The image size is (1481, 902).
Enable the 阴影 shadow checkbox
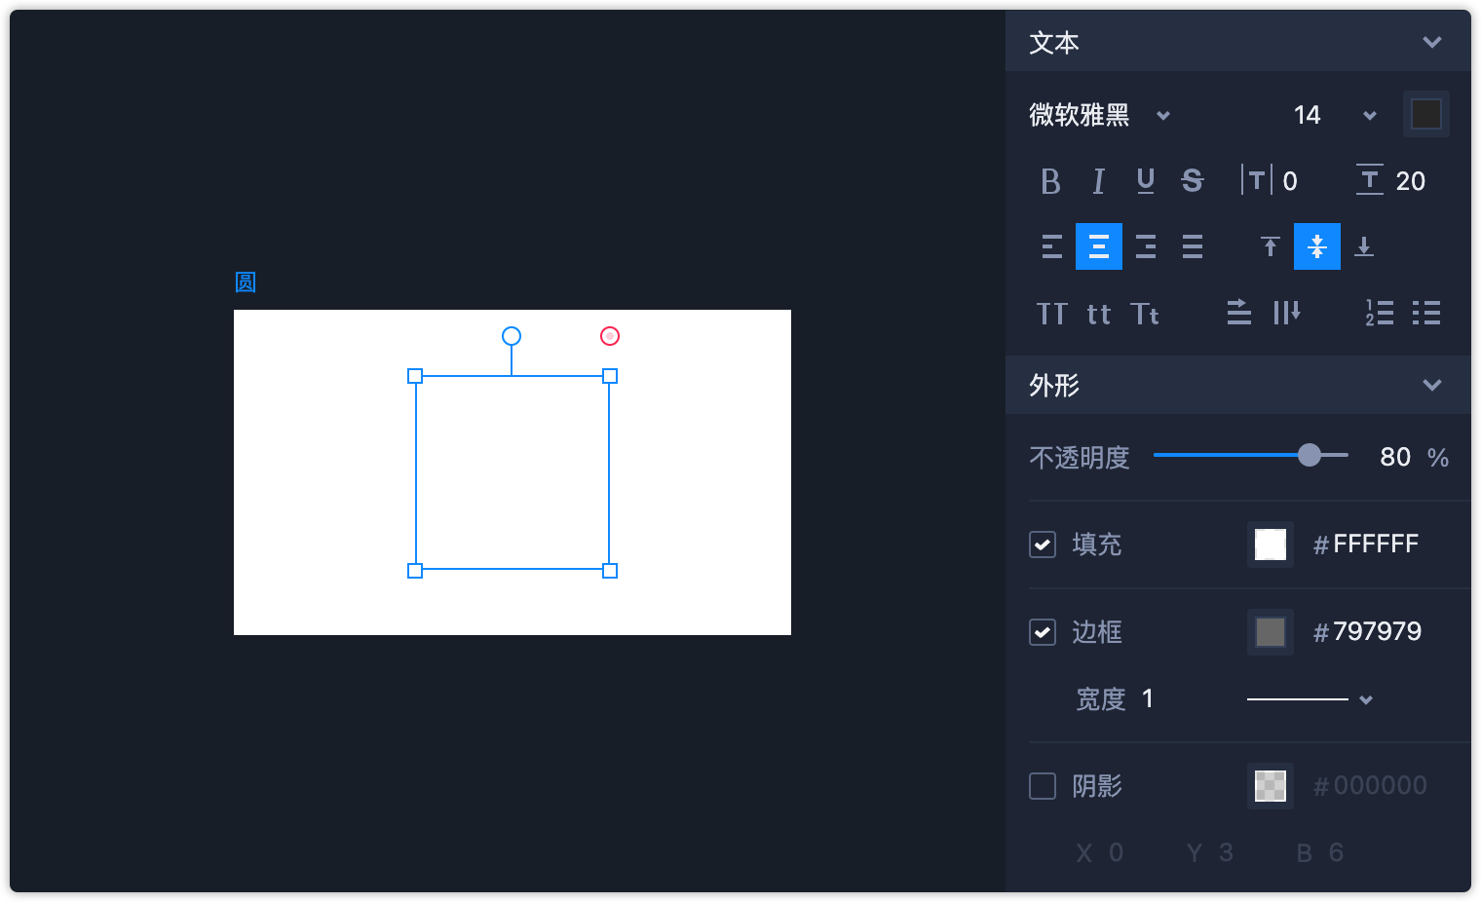click(1043, 786)
